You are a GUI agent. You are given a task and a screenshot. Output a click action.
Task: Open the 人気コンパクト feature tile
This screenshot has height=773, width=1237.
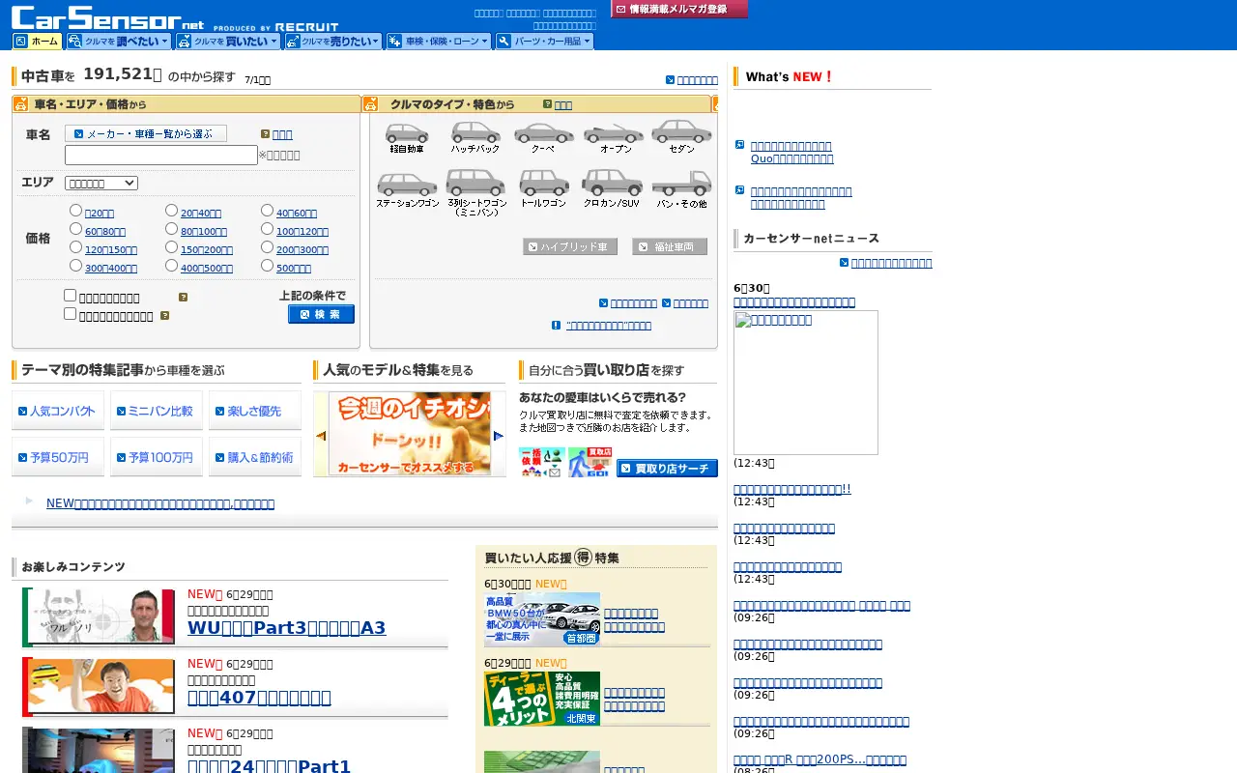pos(60,411)
